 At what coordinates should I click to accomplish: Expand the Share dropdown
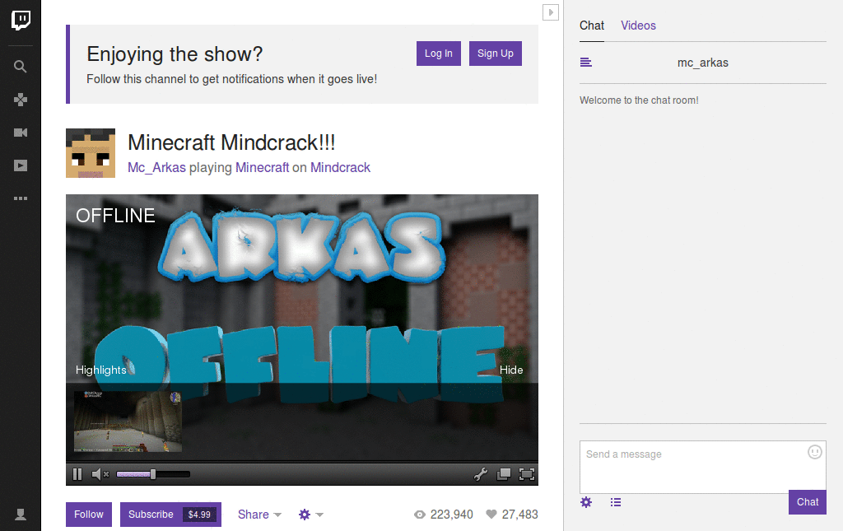click(259, 515)
